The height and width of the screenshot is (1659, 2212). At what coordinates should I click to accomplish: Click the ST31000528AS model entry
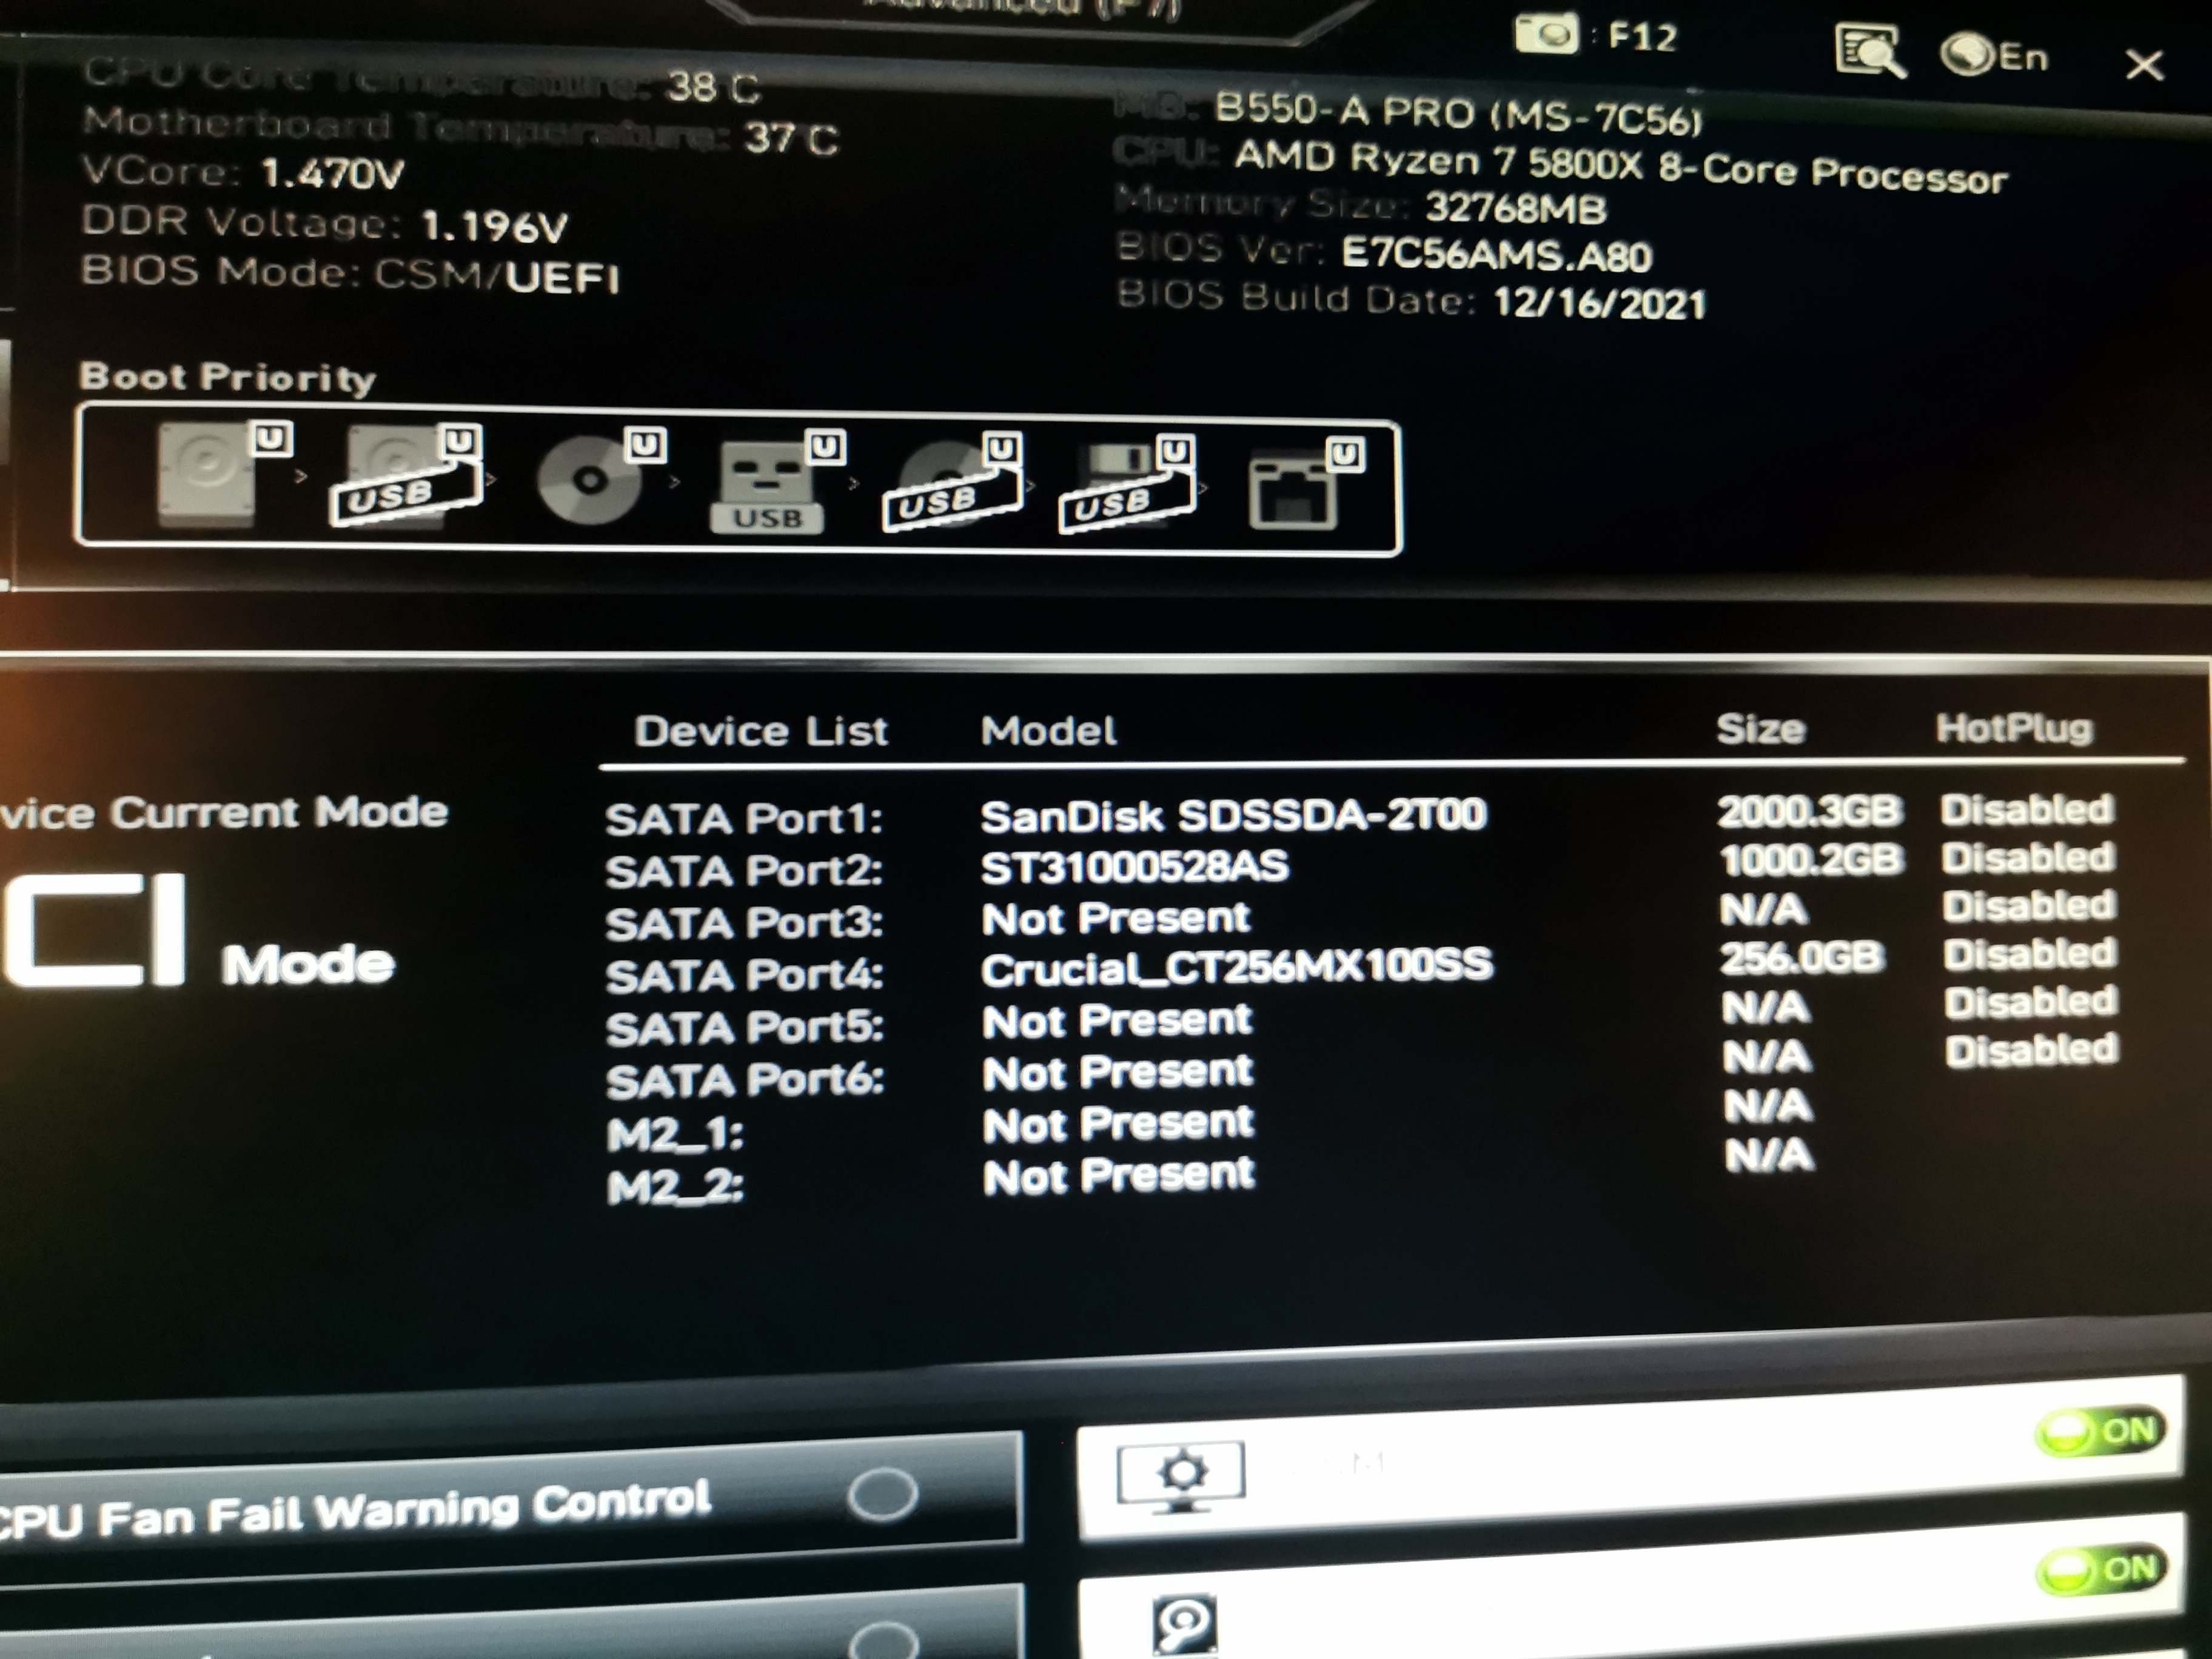[x=1135, y=866]
